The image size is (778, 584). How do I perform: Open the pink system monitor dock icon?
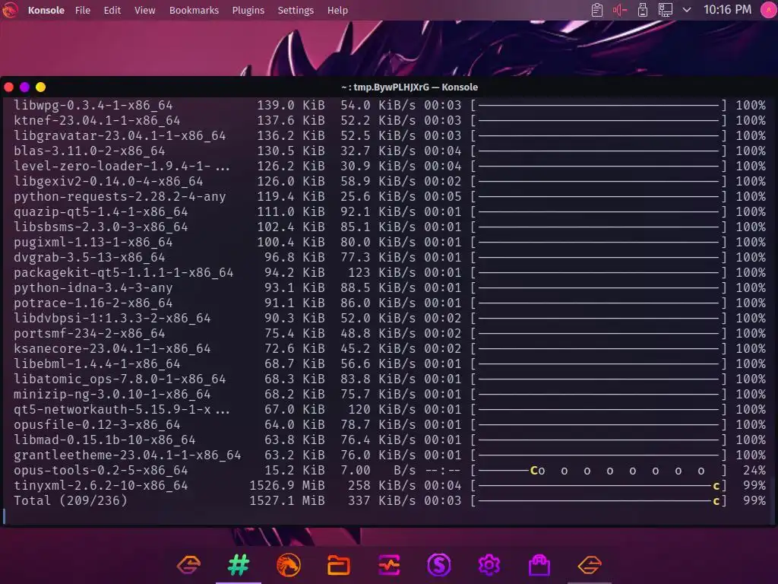(389, 565)
